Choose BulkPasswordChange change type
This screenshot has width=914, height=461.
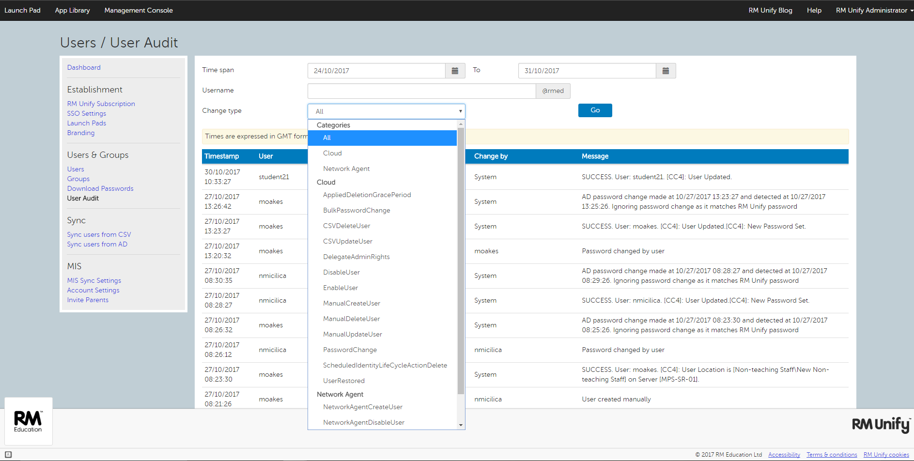[382, 211]
